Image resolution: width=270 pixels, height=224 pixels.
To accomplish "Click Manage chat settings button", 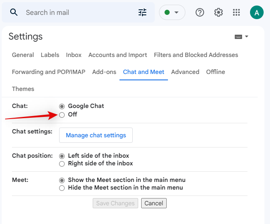I will click(96, 135).
